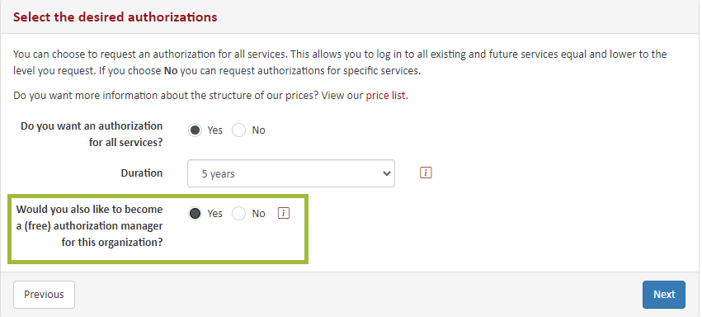Click the '5 years' value text
The height and width of the screenshot is (317, 702).
click(x=218, y=173)
